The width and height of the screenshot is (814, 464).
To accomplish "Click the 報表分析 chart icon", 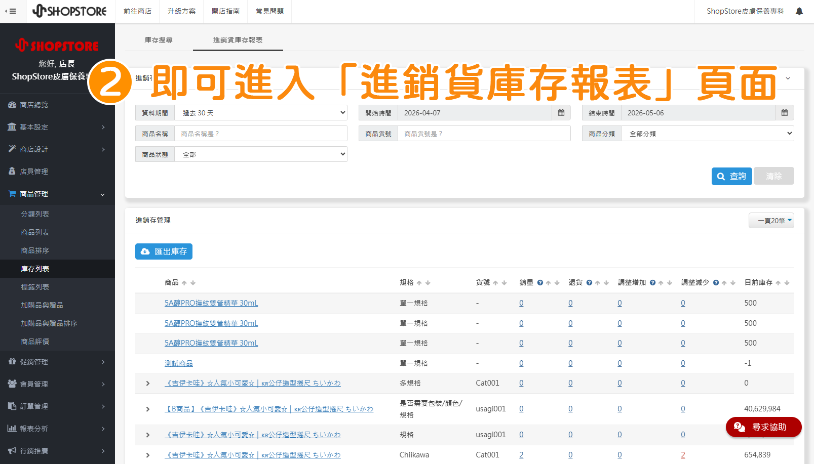I will [12, 429].
